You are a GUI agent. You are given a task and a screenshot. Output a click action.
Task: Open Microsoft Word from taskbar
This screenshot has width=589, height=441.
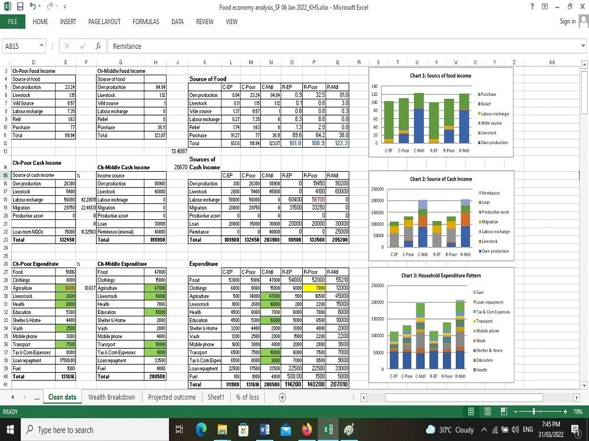(x=264, y=430)
